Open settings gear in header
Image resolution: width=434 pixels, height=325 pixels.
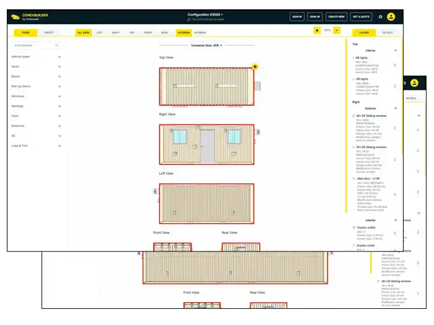(381, 17)
